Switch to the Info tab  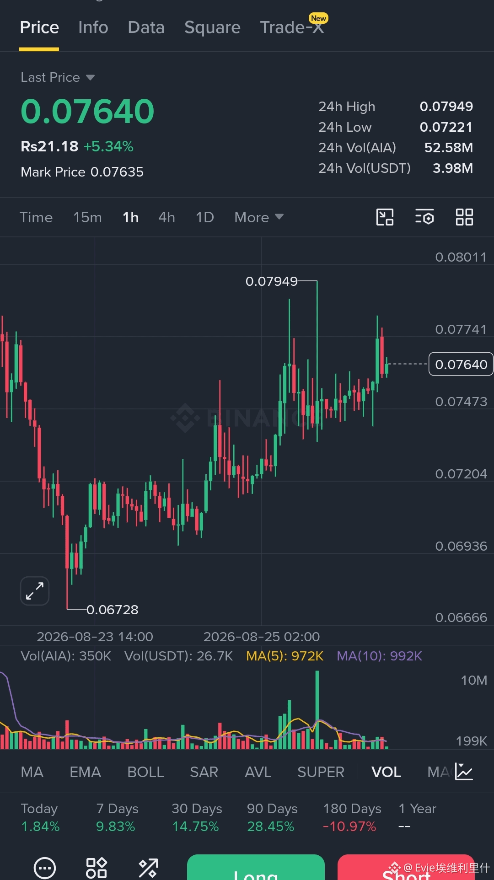[93, 27]
